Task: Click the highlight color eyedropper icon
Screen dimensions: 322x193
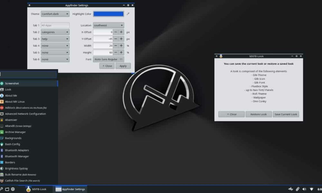Action: tap(128, 14)
